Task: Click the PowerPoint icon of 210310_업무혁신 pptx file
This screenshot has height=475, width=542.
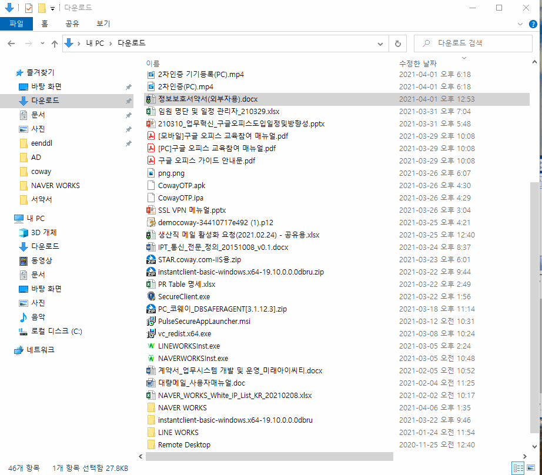Action: point(150,124)
